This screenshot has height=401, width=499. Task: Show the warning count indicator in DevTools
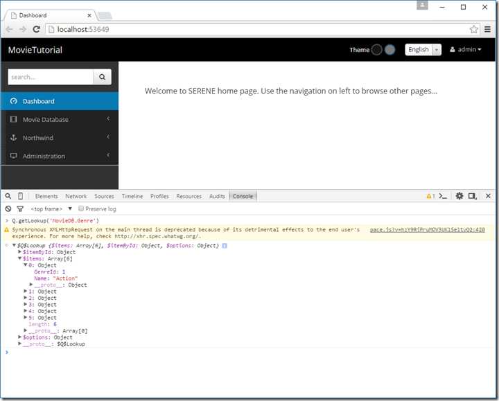430,196
